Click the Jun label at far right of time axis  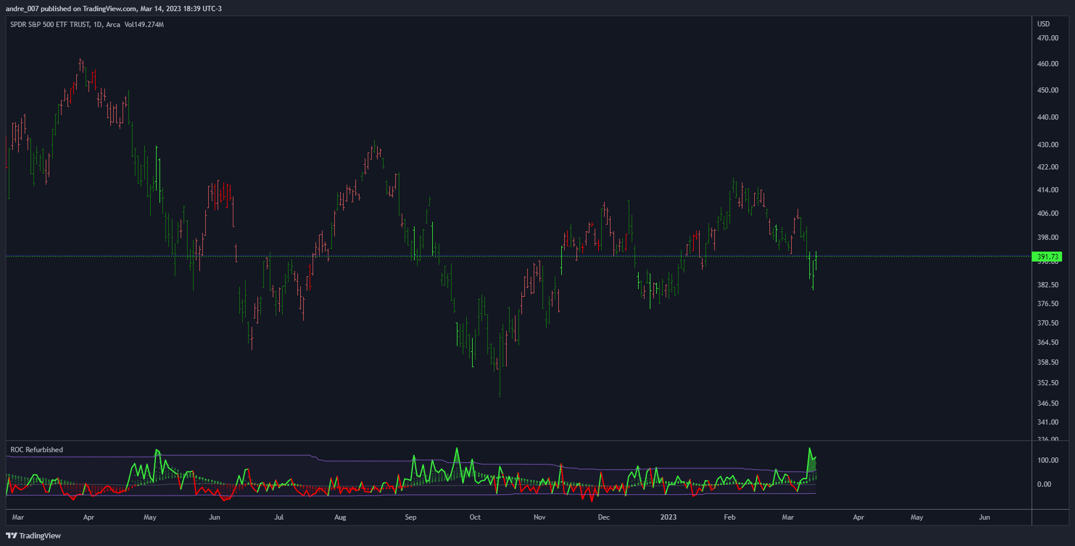[984, 517]
